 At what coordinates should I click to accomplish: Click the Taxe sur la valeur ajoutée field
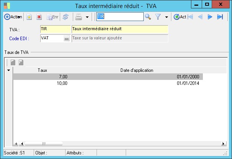[x=120, y=38]
